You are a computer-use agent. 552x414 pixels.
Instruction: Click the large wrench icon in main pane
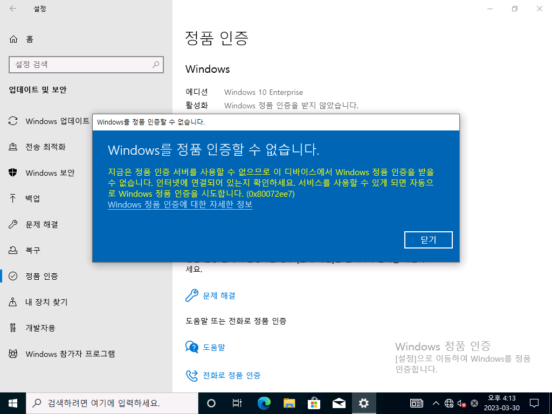[192, 295]
